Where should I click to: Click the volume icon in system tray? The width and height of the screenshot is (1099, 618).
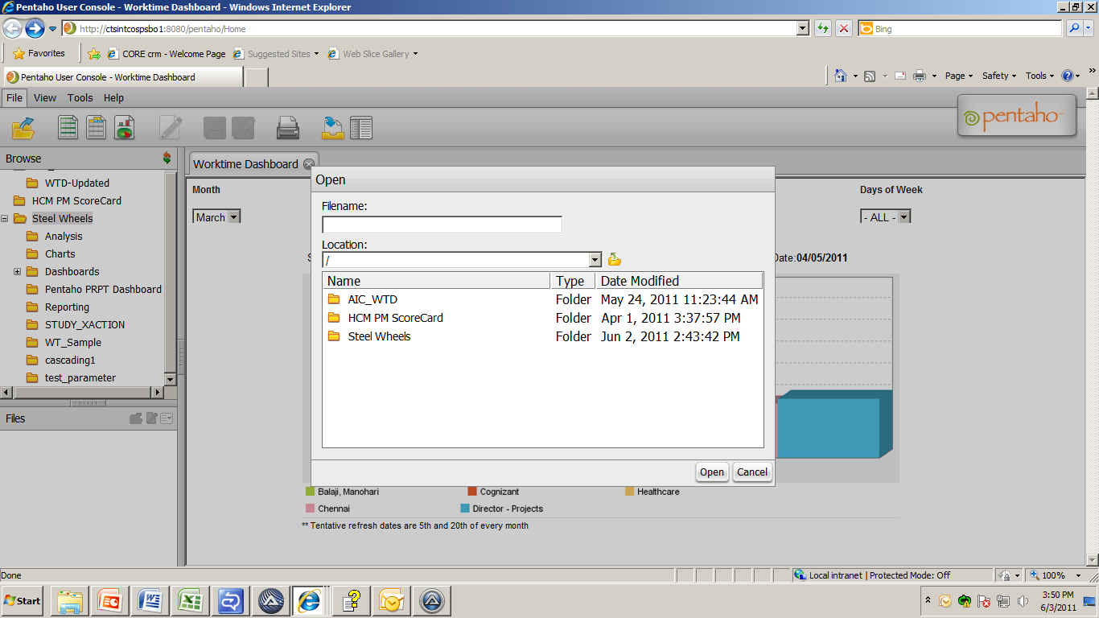point(1023,600)
